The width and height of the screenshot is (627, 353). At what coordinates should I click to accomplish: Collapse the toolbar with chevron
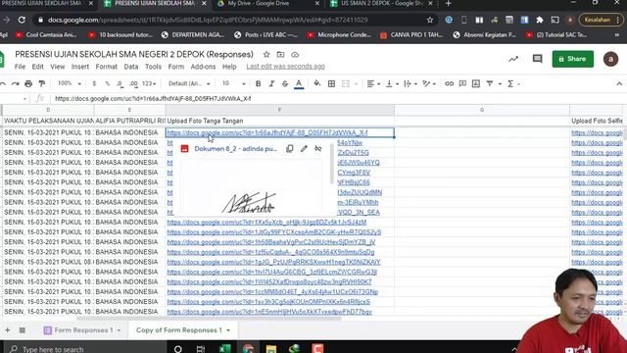point(619,83)
